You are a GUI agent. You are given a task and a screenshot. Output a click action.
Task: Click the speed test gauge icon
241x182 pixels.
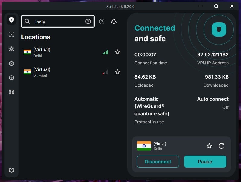pyautogui.click(x=102, y=21)
